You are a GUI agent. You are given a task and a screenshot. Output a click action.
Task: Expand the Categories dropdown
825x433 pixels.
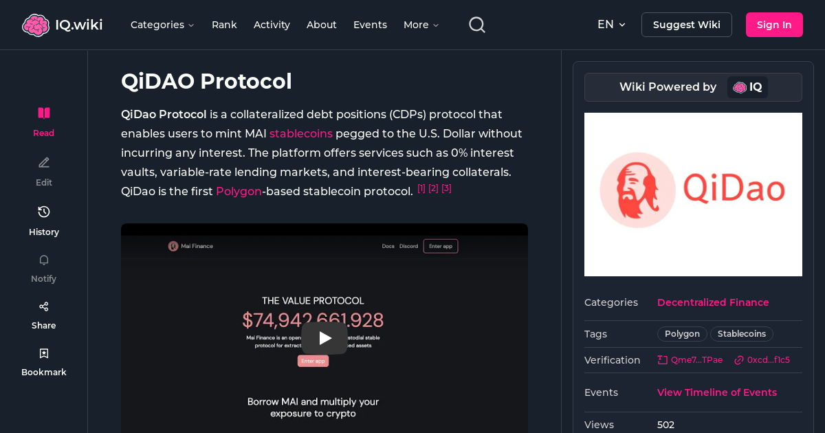(x=162, y=24)
